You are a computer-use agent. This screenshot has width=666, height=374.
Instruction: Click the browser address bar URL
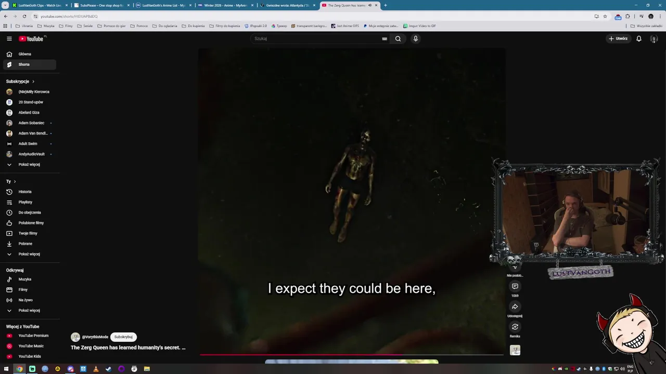click(x=69, y=16)
